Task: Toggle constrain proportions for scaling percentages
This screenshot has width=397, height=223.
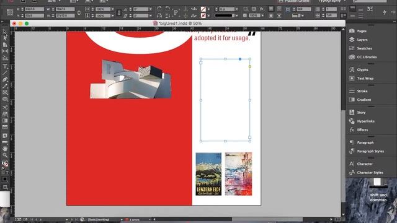Action: tap(119, 12)
